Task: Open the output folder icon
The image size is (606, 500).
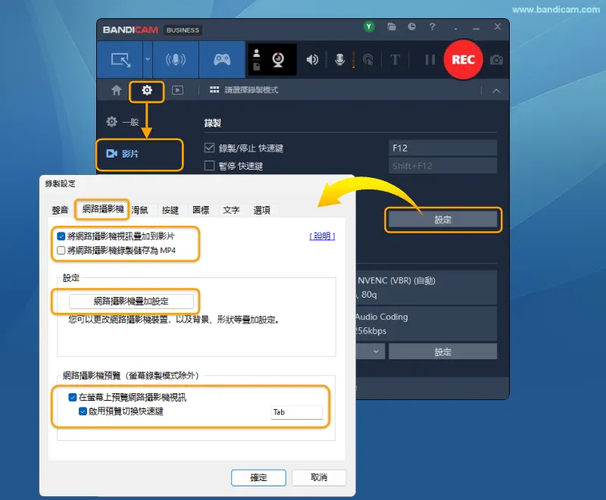Action: (392, 27)
